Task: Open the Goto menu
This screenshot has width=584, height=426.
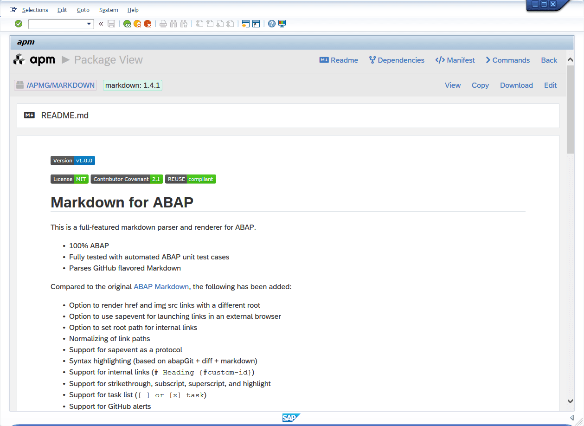Action: coord(83,10)
